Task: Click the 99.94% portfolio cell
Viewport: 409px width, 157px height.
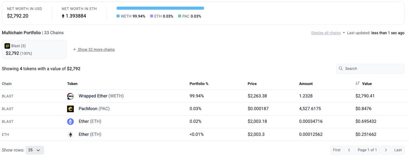Action: coord(197,96)
